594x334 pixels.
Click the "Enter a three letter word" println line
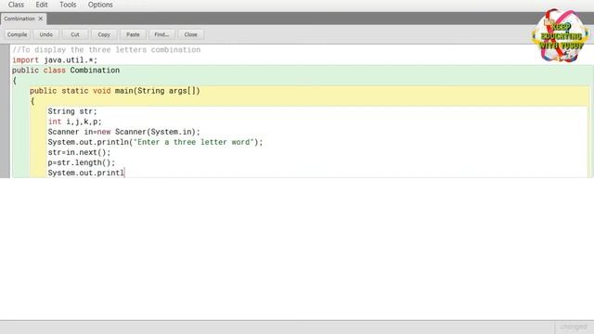[155, 142]
